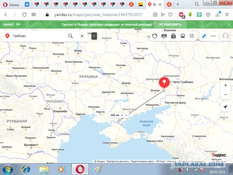The image size is (233, 175).
Task: Toggle the ruler measuring tool
Action: [204, 36]
